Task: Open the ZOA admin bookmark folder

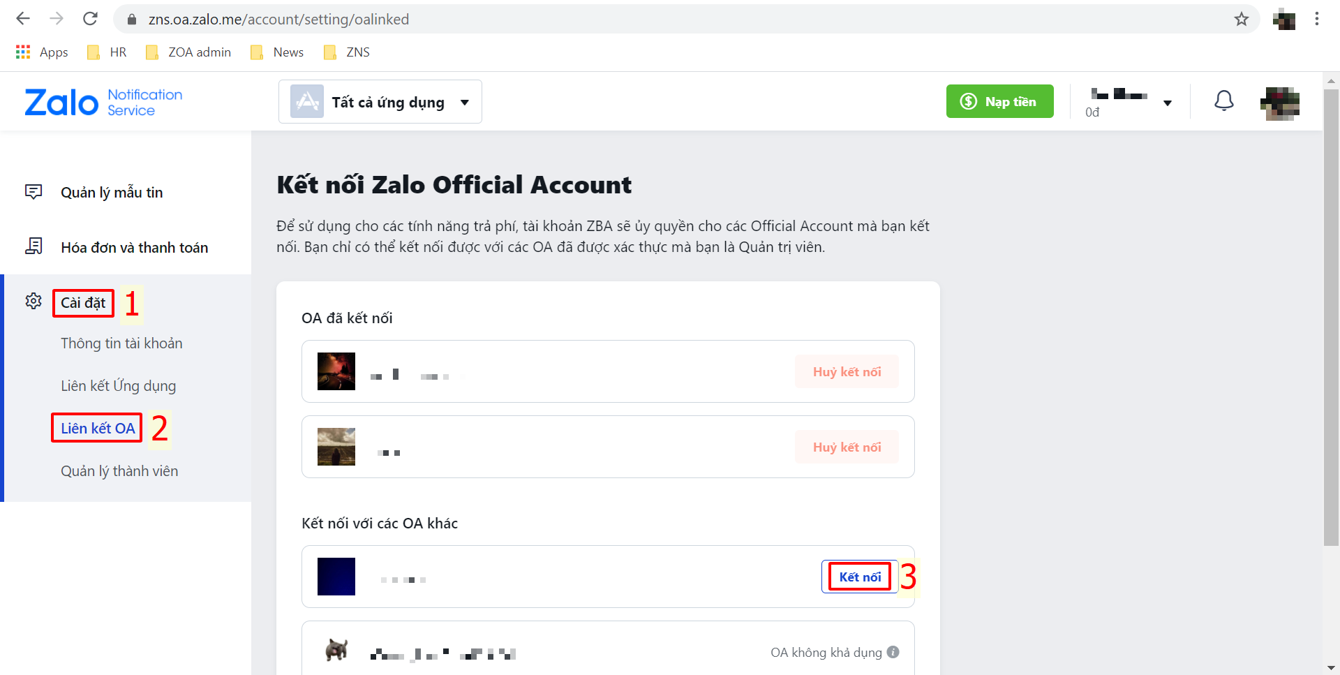Action: [x=188, y=52]
